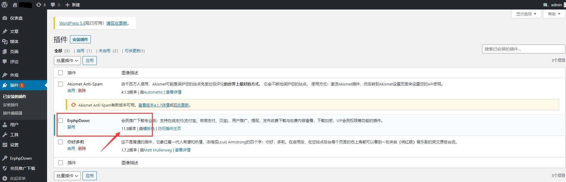The width and height of the screenshot is (566, 182).
Task: Click the Automattic author link
Action: click(153, 92)
